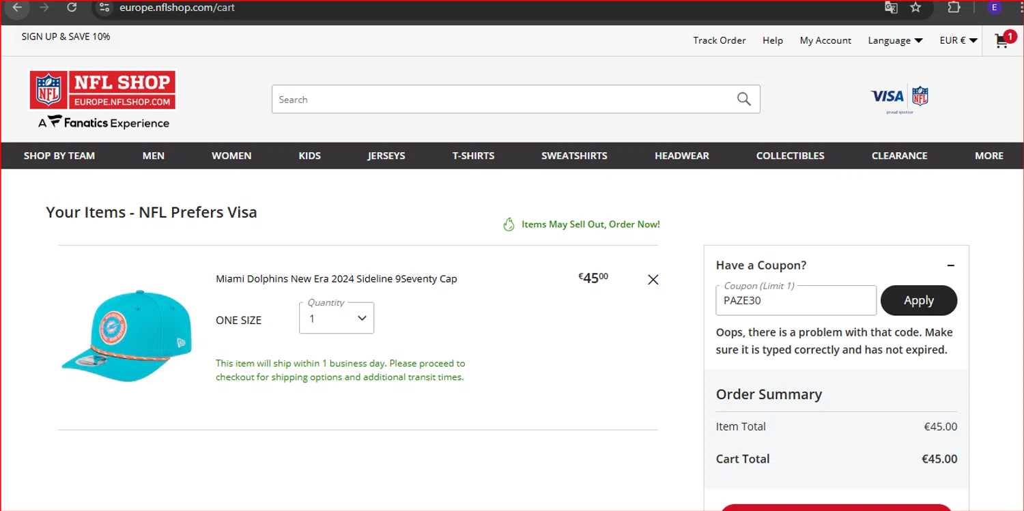Viewport: 1024px width, 511px height.
Task: Open Miami Dolphins 9Seventy Cap product link
Action: [337, 279]
